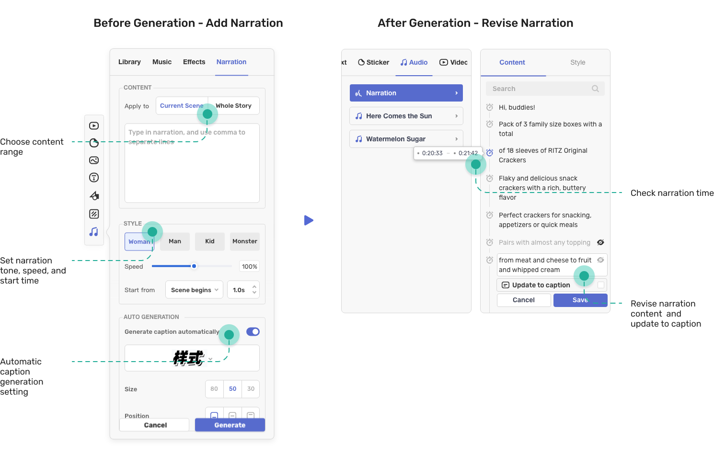714x466 pixels.
Task: Switch to the Style tab
Action: click(x=577, y=62)
